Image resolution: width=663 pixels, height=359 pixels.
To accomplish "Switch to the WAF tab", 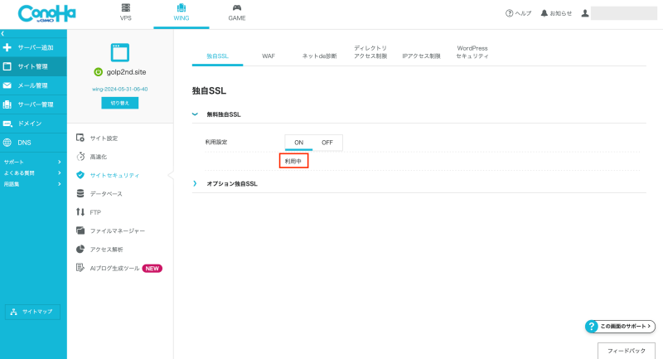I will pyautogui.click(x=269, y=56).
